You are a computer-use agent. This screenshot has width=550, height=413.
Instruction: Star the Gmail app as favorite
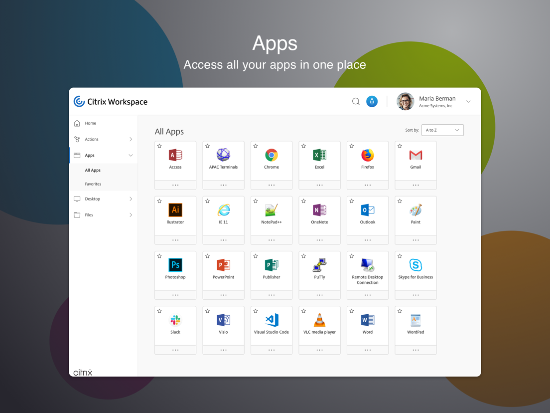400,146
